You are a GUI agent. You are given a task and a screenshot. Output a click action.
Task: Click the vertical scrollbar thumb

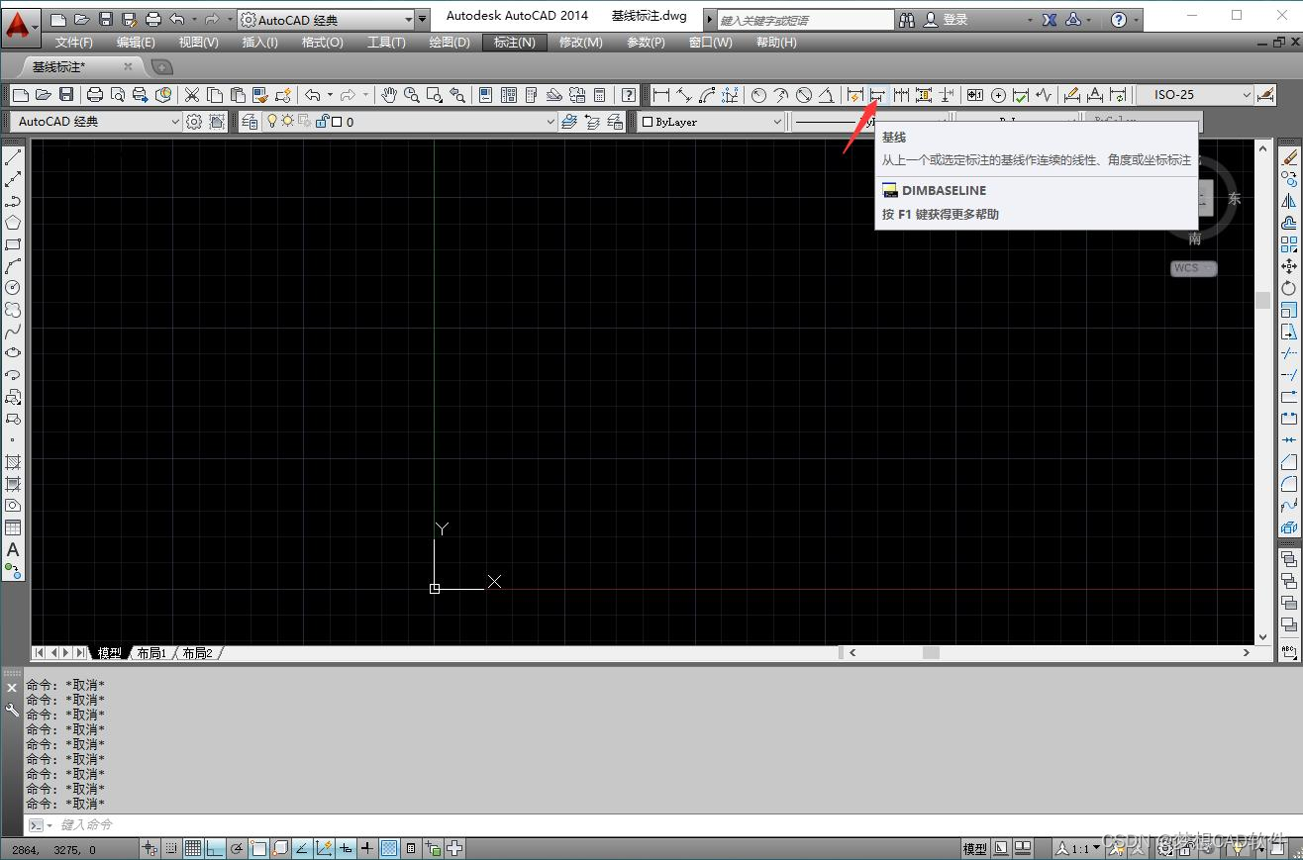click(x=1262, y=301)
